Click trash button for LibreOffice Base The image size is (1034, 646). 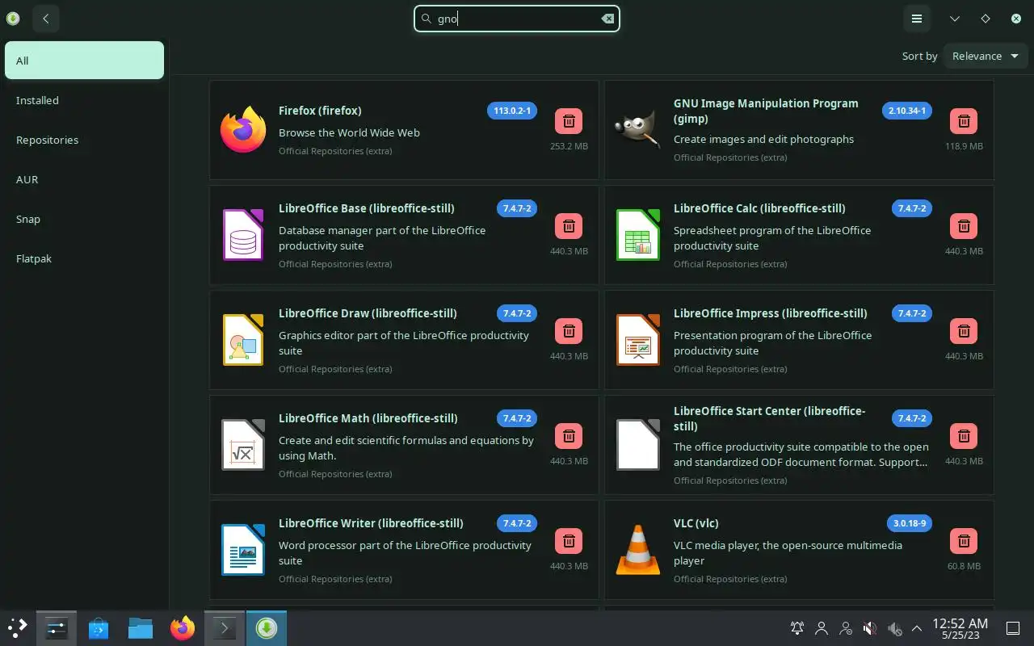(x=569, y=226)
